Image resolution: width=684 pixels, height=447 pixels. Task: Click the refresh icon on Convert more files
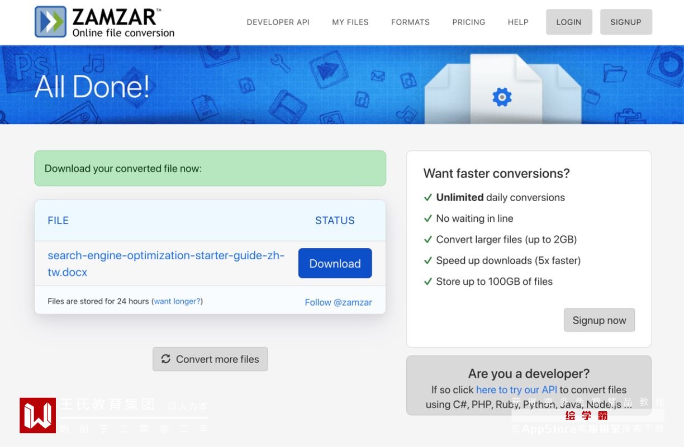click(x=166, y=359)
